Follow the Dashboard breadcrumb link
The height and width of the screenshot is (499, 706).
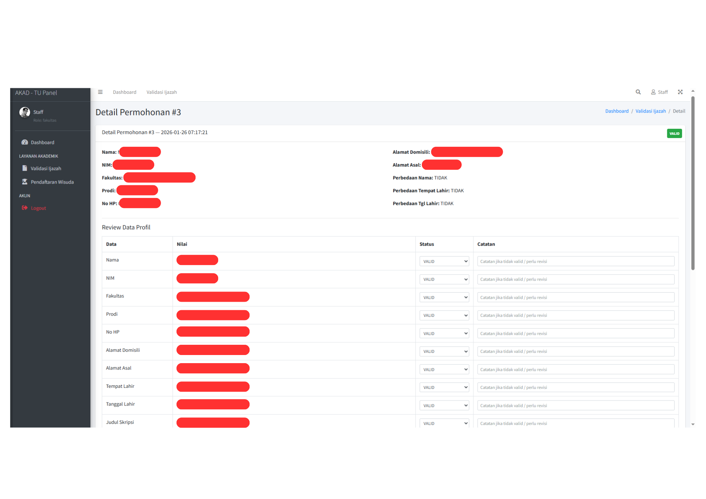(617, 111)
